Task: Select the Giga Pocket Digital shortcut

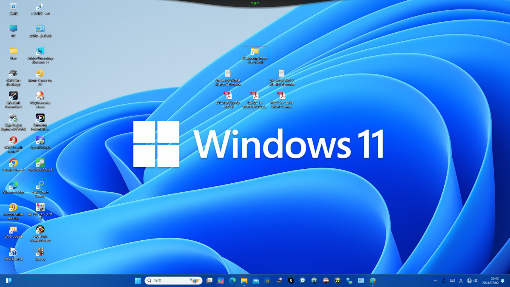Action: pos(13,122)
